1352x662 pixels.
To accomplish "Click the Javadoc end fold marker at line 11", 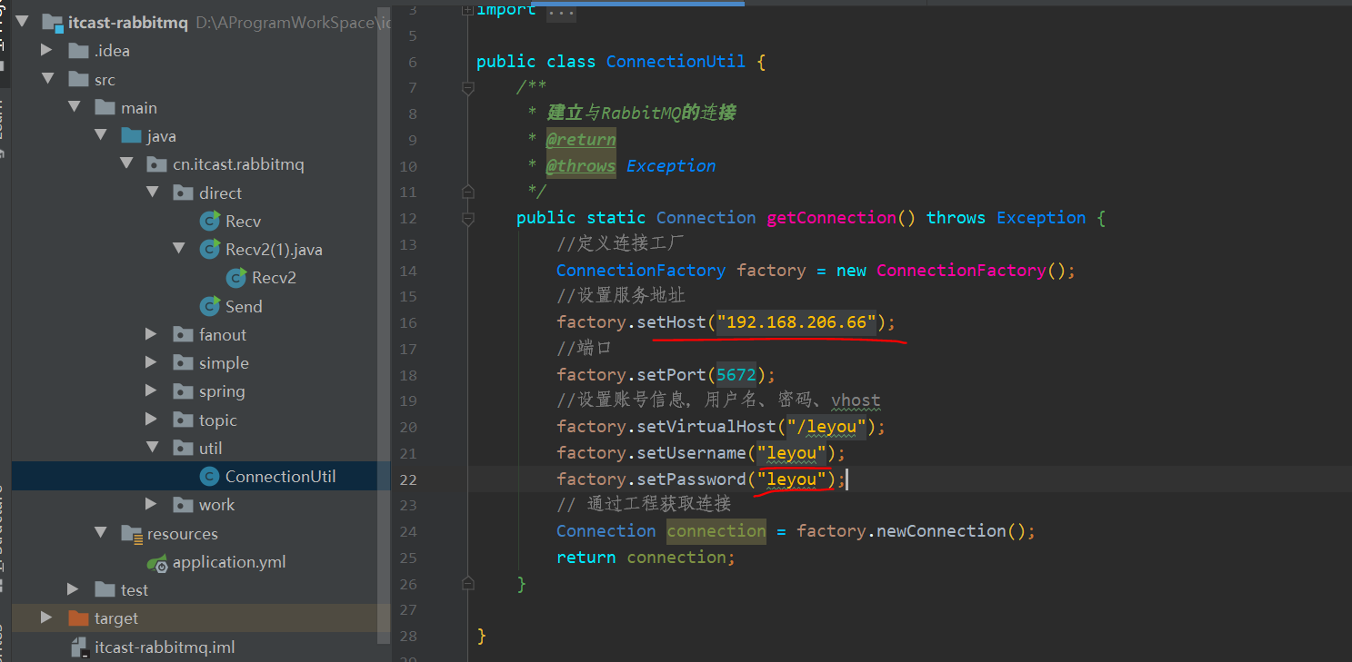I will 468,192.
